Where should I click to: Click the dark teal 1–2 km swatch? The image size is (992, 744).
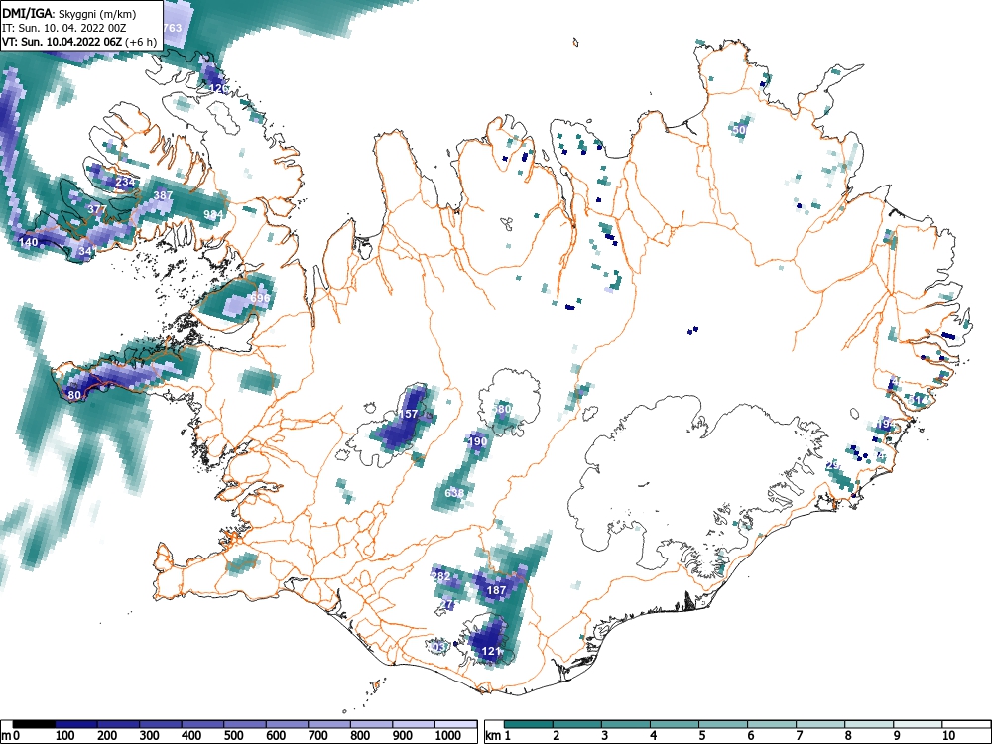[x=530, y=724]
